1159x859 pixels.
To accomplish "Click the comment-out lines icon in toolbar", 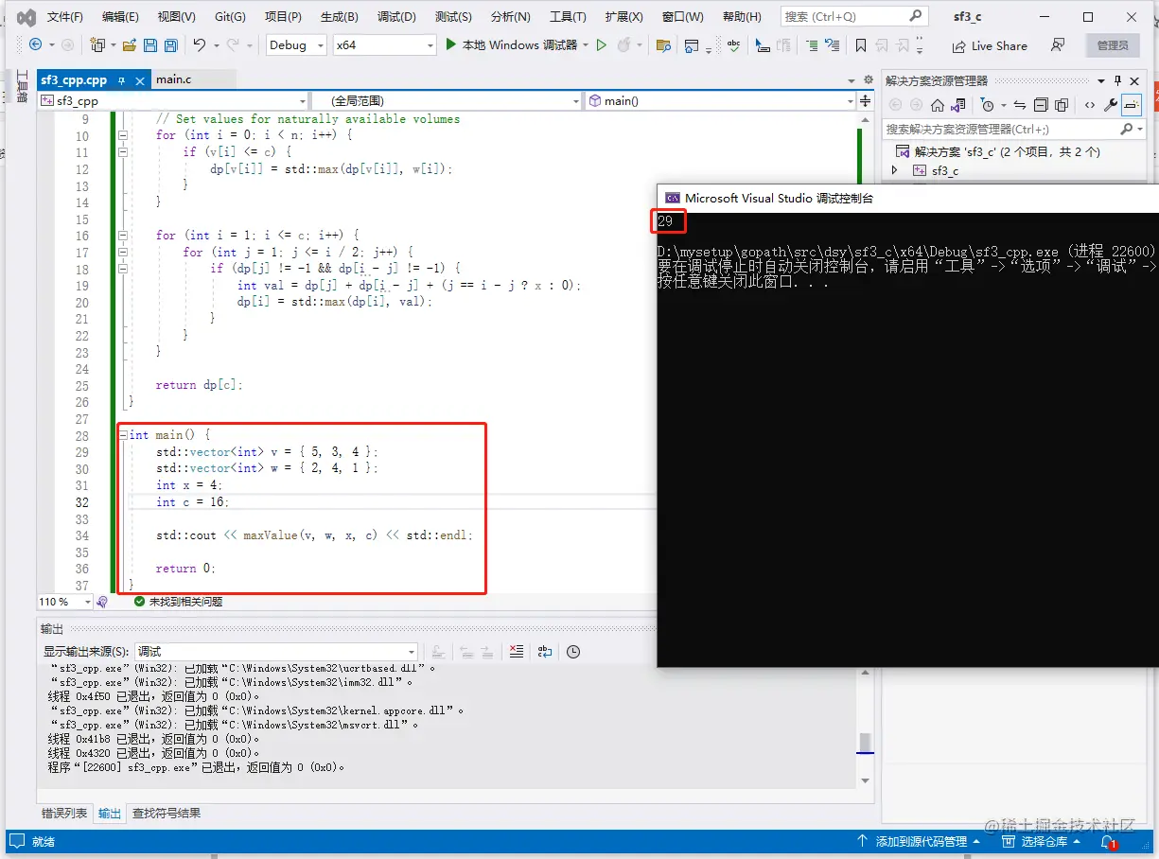I will tap(813, 45).
